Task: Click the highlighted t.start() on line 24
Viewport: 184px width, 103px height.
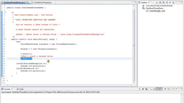Action: point(26,59)
